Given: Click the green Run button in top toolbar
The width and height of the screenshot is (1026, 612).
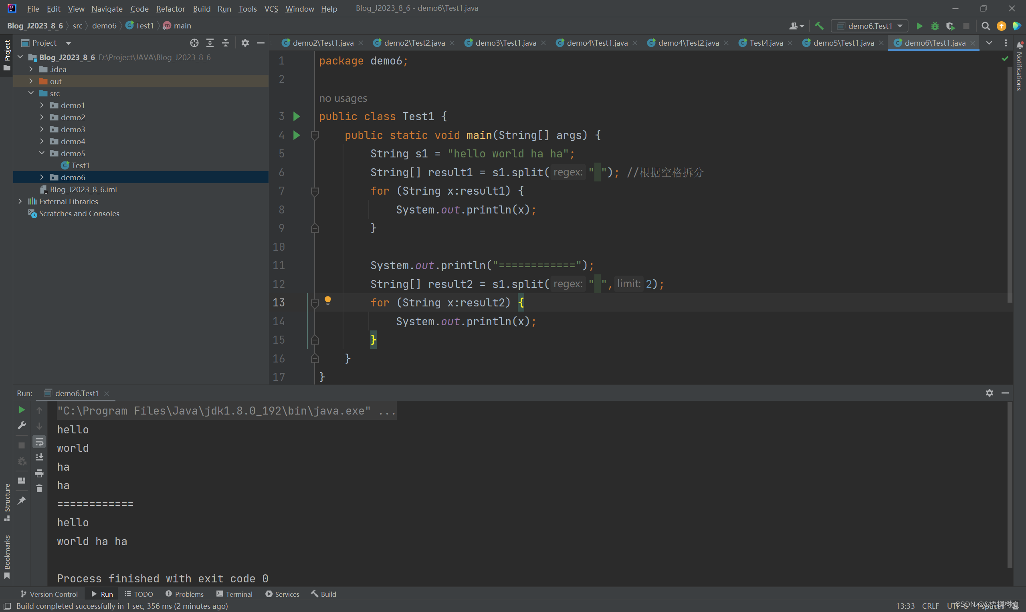Looking at the screenshot, I should [x=919, y=26].
